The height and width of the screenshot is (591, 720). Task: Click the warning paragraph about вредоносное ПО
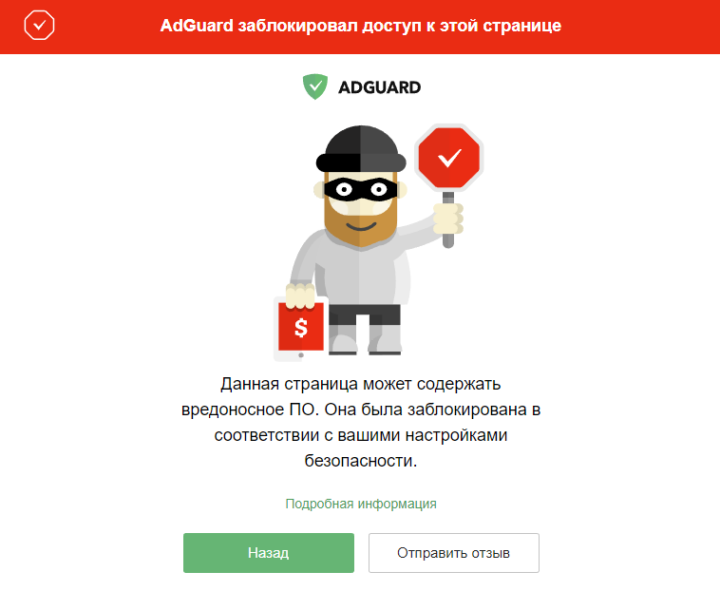coord(361,422)
